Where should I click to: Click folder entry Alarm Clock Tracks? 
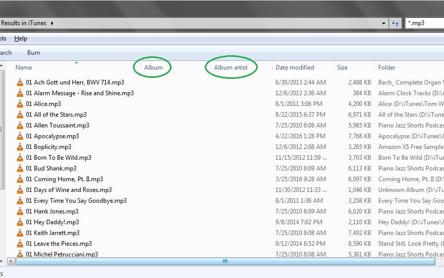point(411,93)
